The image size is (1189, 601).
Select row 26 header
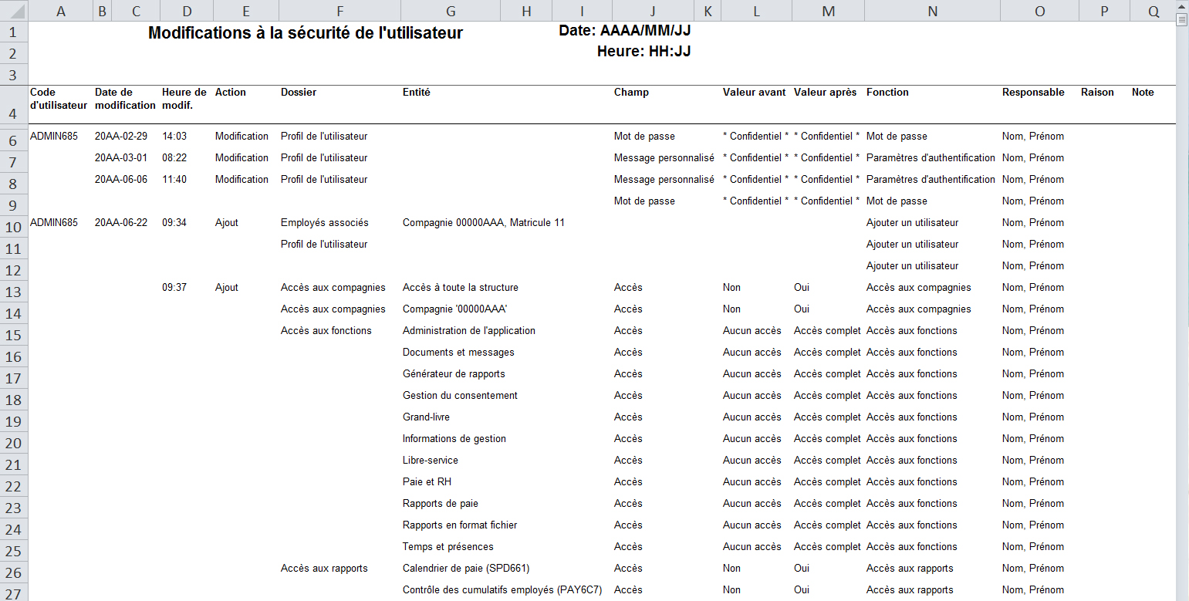(14, 573)
